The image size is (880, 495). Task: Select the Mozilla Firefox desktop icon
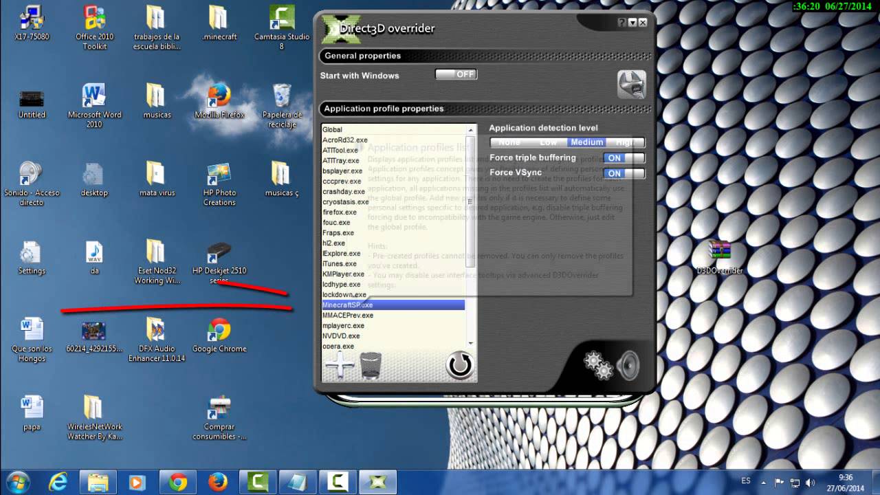tap(219, 101)
